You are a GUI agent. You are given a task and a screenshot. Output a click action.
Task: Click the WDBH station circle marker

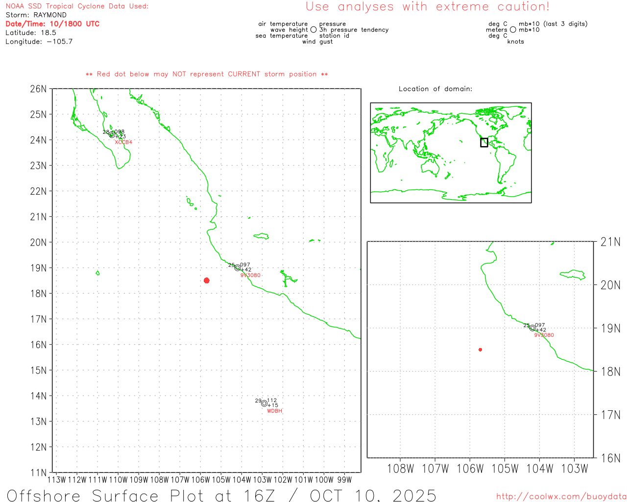264,403
